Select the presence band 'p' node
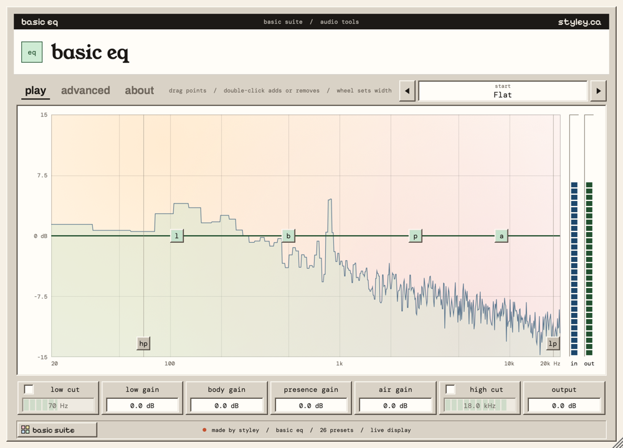This screenshot has width=623, height=448. tap(415, 236)
